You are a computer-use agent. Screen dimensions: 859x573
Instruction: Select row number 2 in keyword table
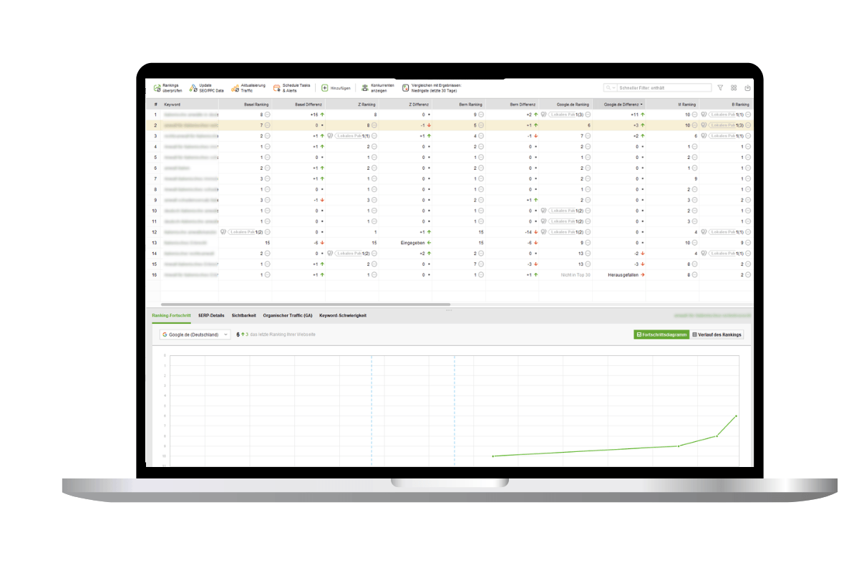(x=155, y=125)
